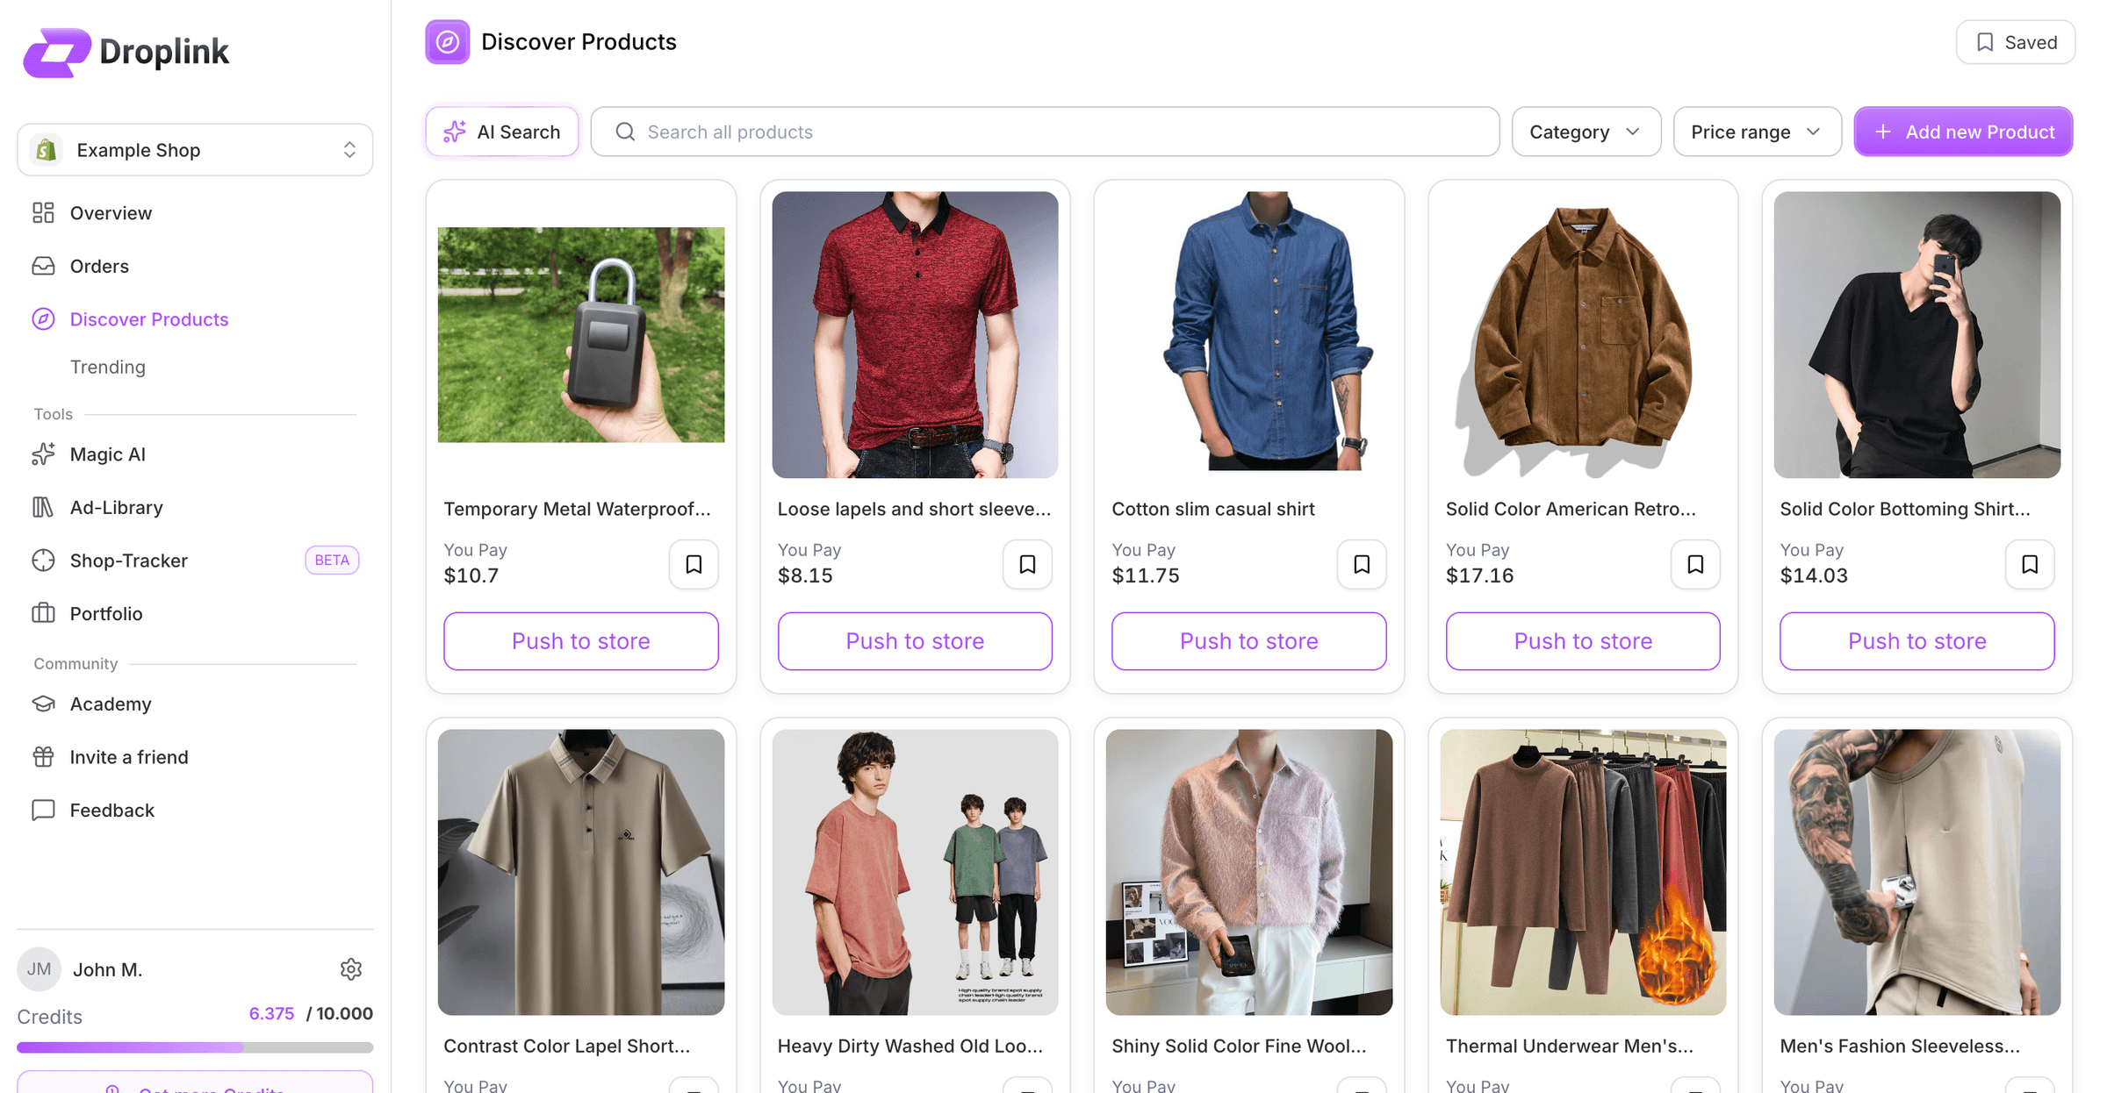Open settings via the gear icon
The image size is (2107, 1093).
(351, 969)
